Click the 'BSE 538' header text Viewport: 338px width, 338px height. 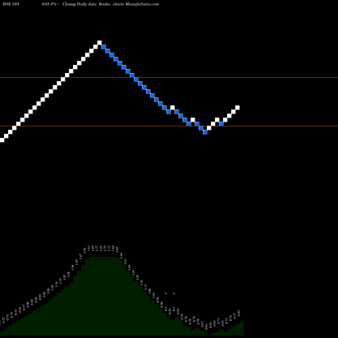[11, 4]
